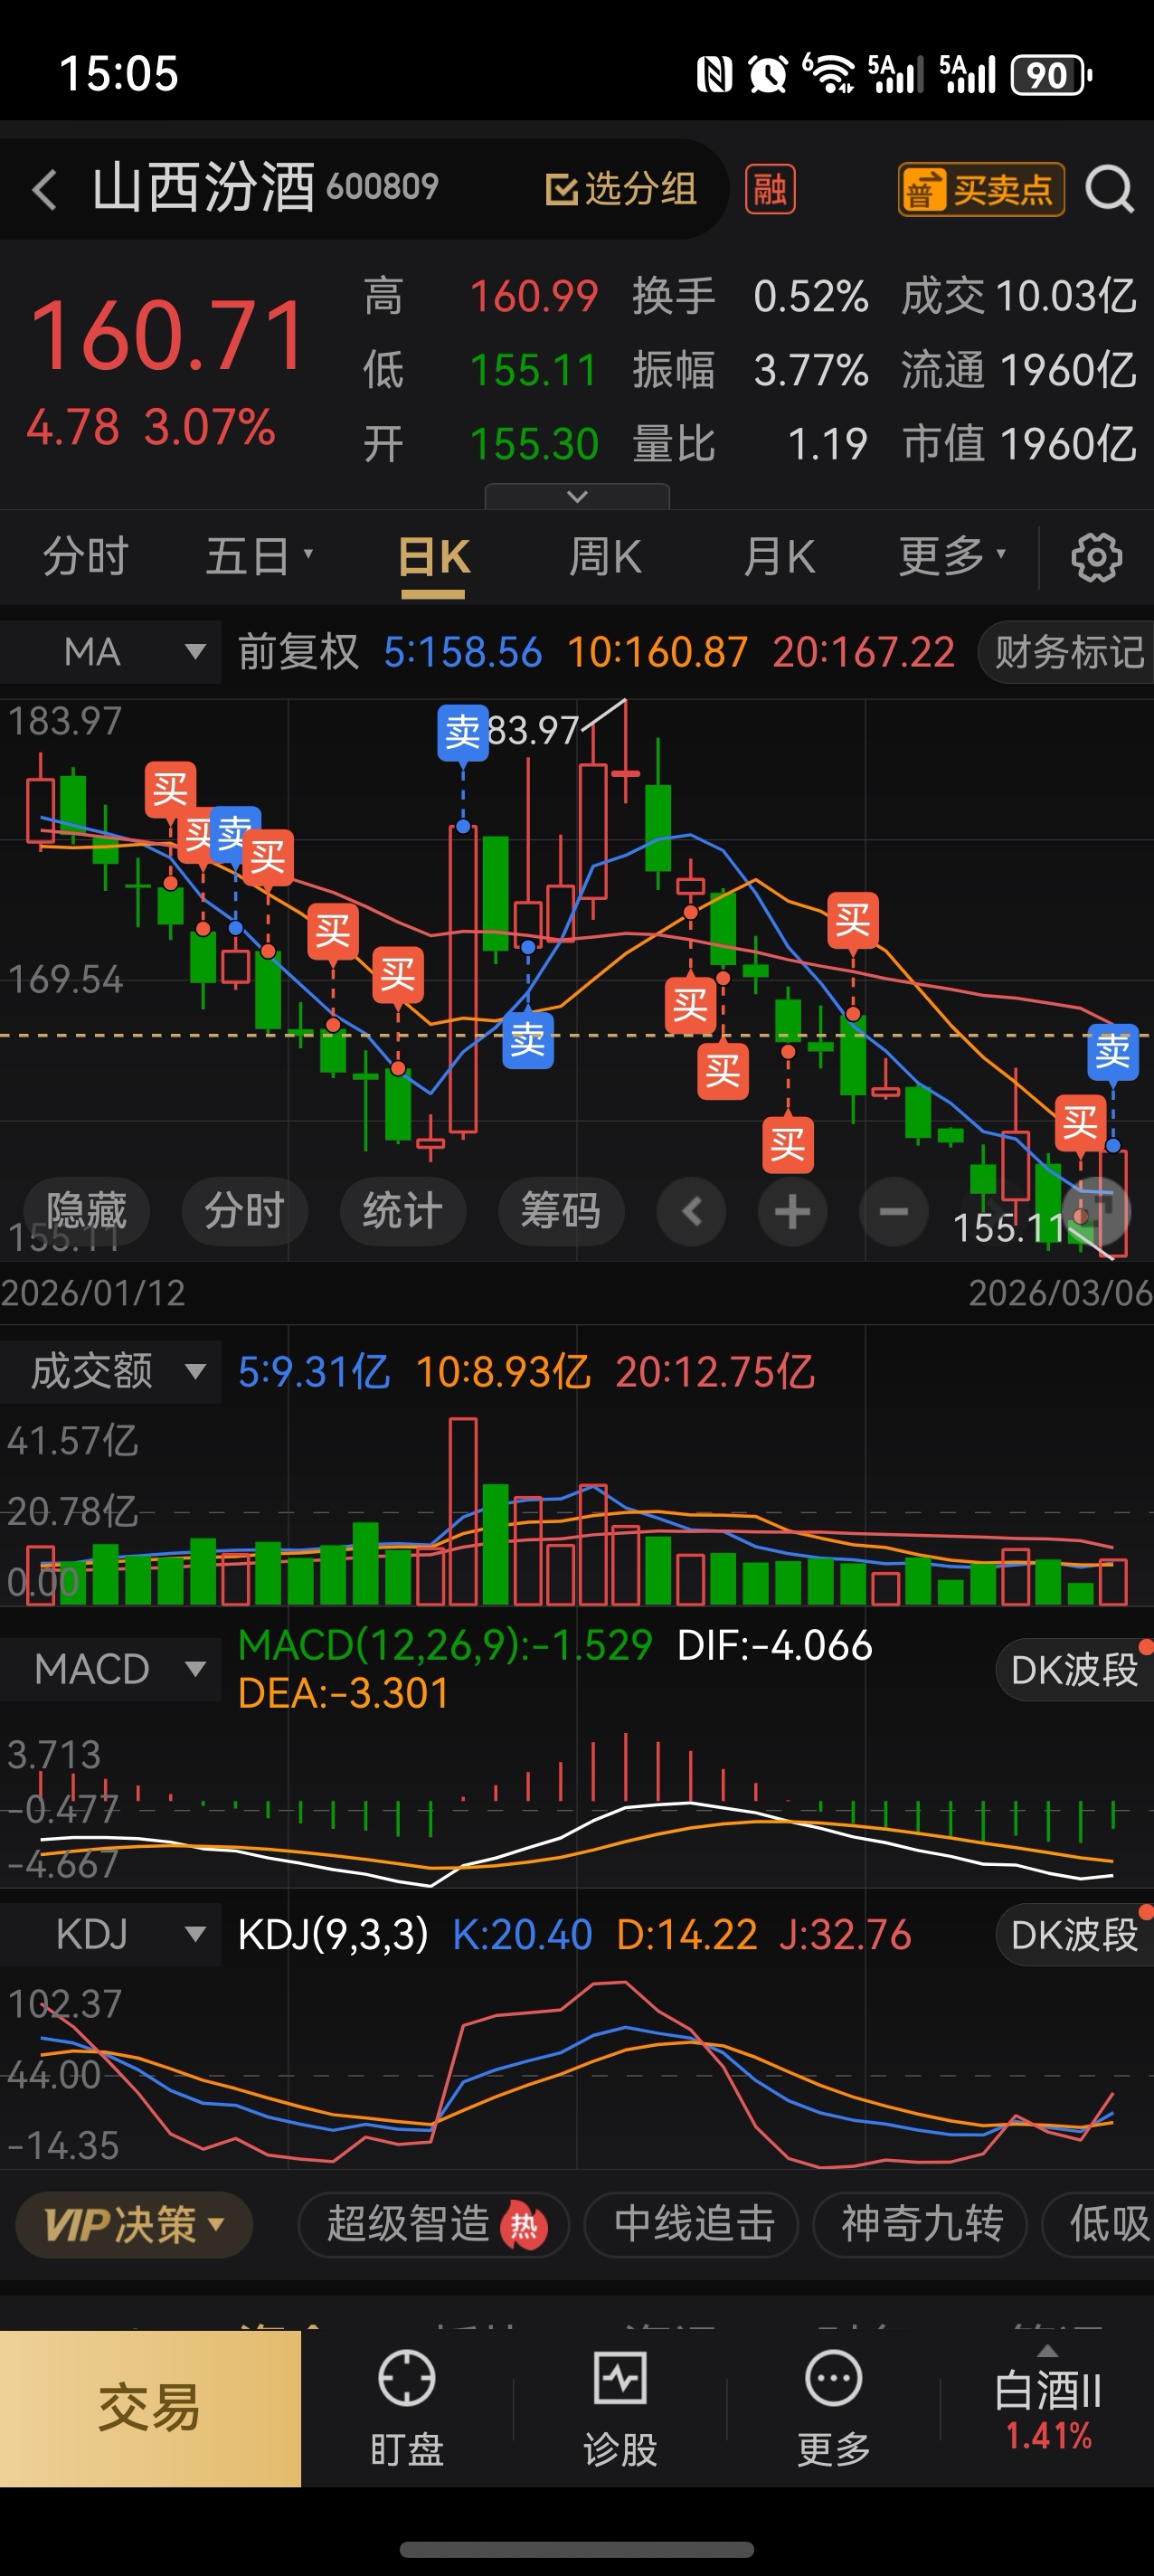This screenshot has width=1154, height=2576.
Task: Open 神奇九转 indicator button
Action: (x=921, y=2225)
